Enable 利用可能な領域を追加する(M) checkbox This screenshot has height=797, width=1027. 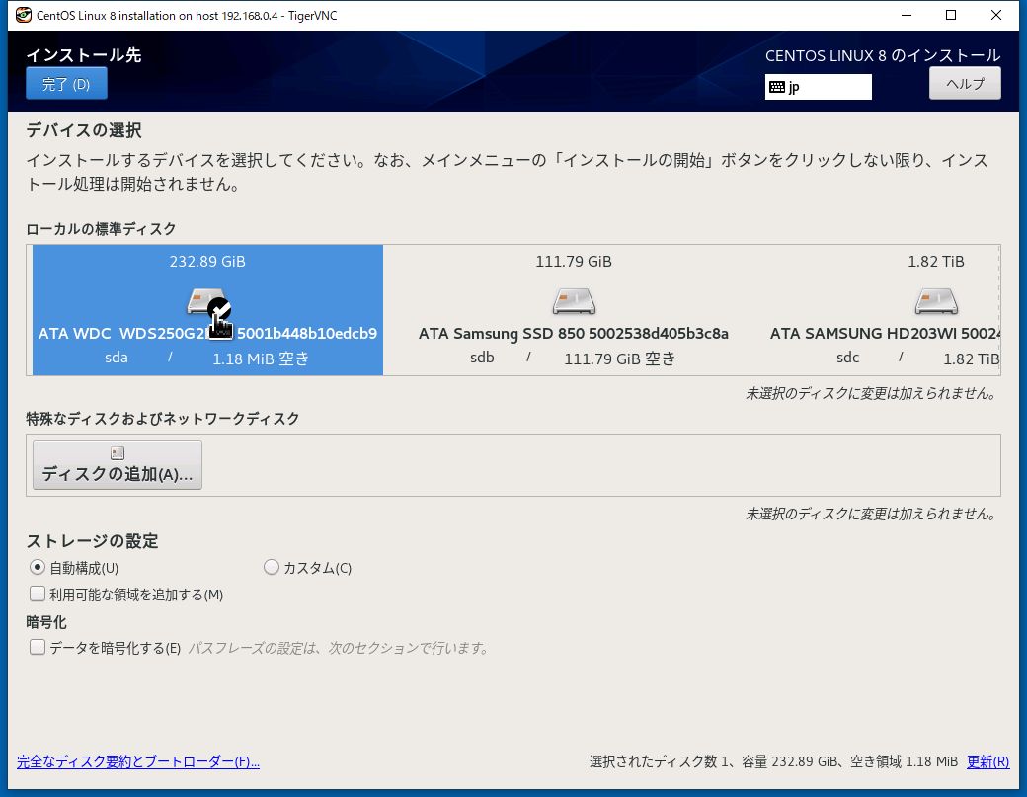[126, 595]
